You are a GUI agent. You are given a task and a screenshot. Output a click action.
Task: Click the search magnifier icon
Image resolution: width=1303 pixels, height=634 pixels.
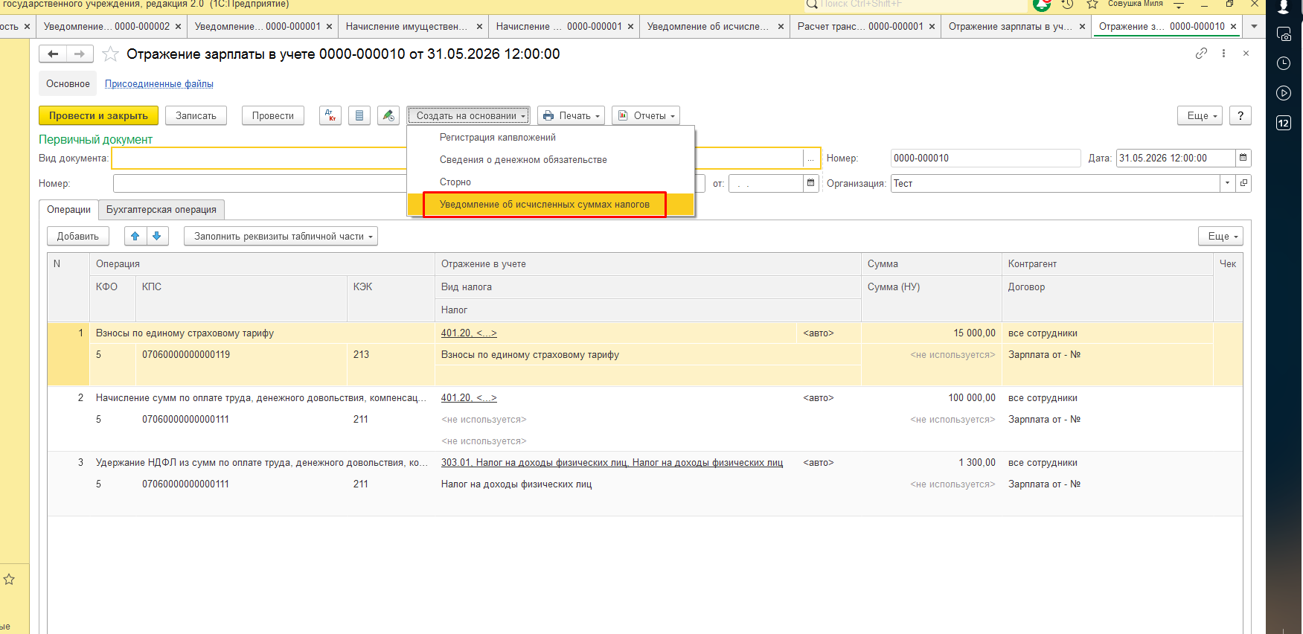point(812,4)
